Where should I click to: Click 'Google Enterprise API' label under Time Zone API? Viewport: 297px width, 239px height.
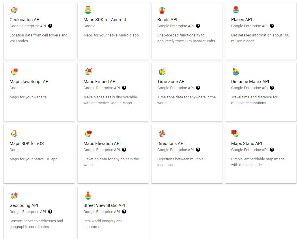[175, 88]
